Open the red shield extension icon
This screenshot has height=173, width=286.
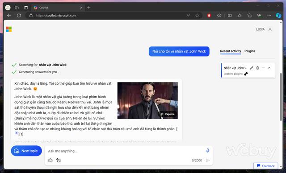209,16
